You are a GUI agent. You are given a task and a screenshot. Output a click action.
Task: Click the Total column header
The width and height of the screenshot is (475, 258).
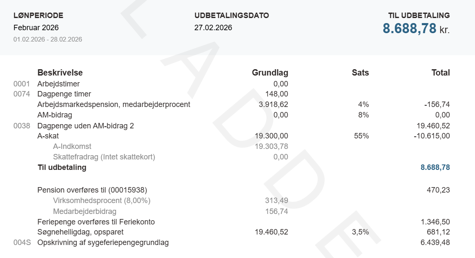click(441, 73)
